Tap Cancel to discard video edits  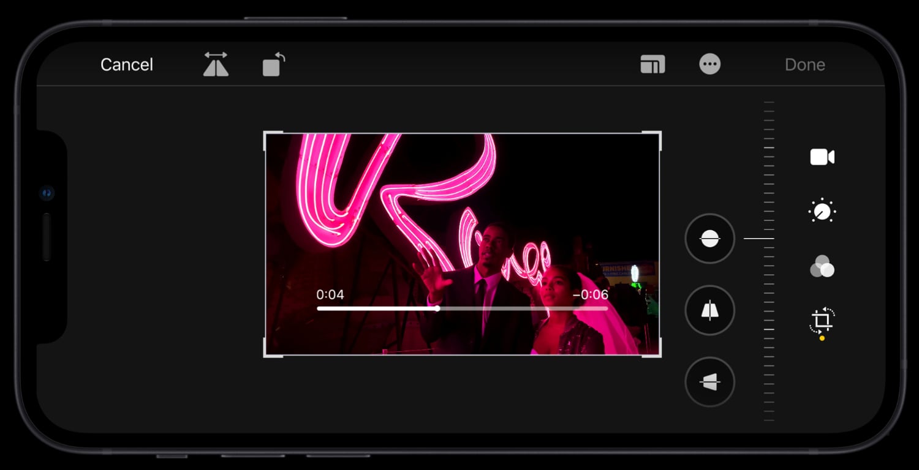127,65
